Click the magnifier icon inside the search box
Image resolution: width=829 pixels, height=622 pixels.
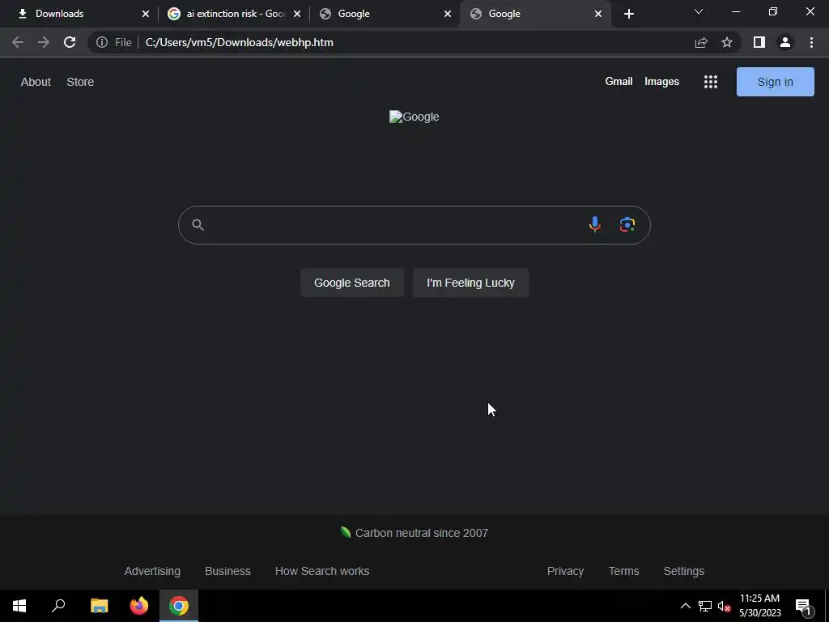point(198,225)
